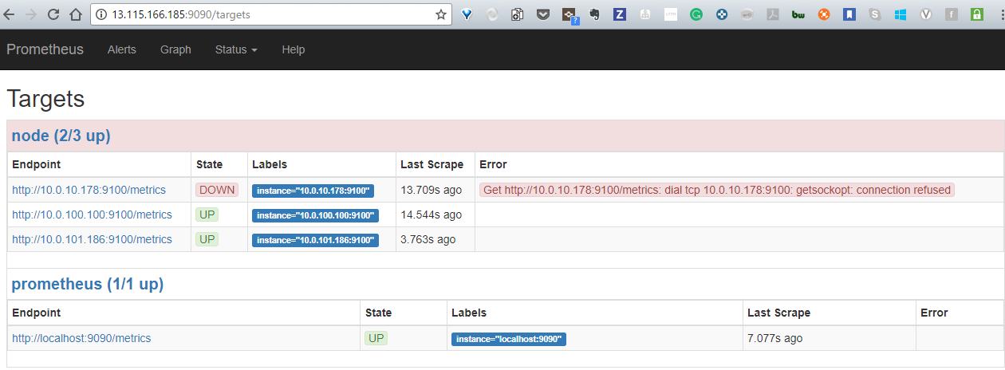Open the Grammarly green G extension
1005x370 pixels.
pos(696,14)
